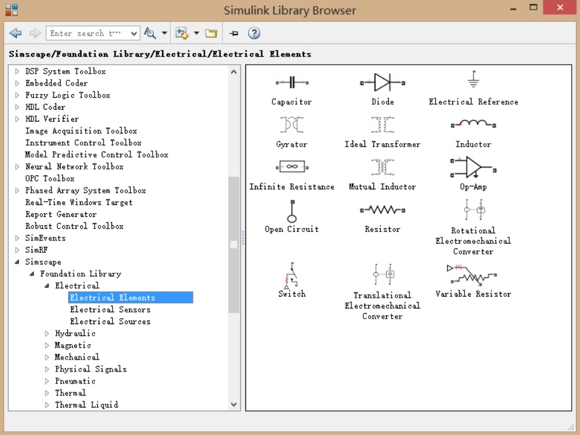The image size is (580, 435).
Task: Open the search term dropdown
Action: 134,34
